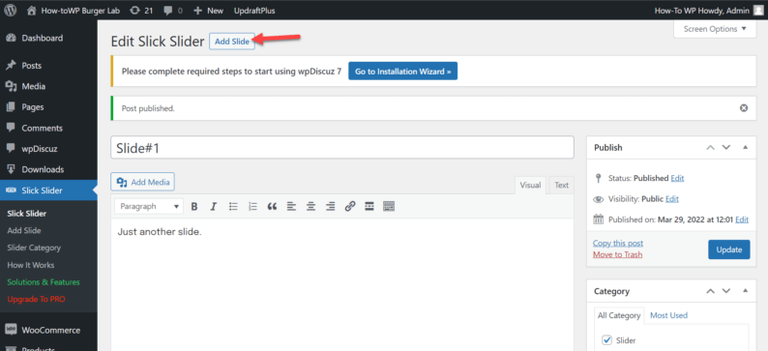768x351 pixels.
Task: Select Add Slide in the sidebar submenu
Action: [x=24, y=230]
